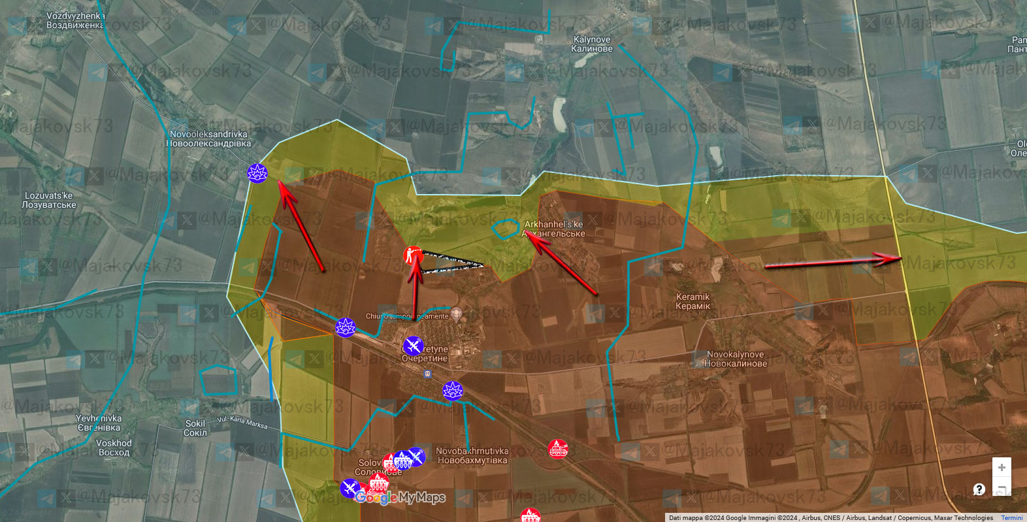Click the Google My Maps logo
The image size is (1027, 522).
point(400,498)
